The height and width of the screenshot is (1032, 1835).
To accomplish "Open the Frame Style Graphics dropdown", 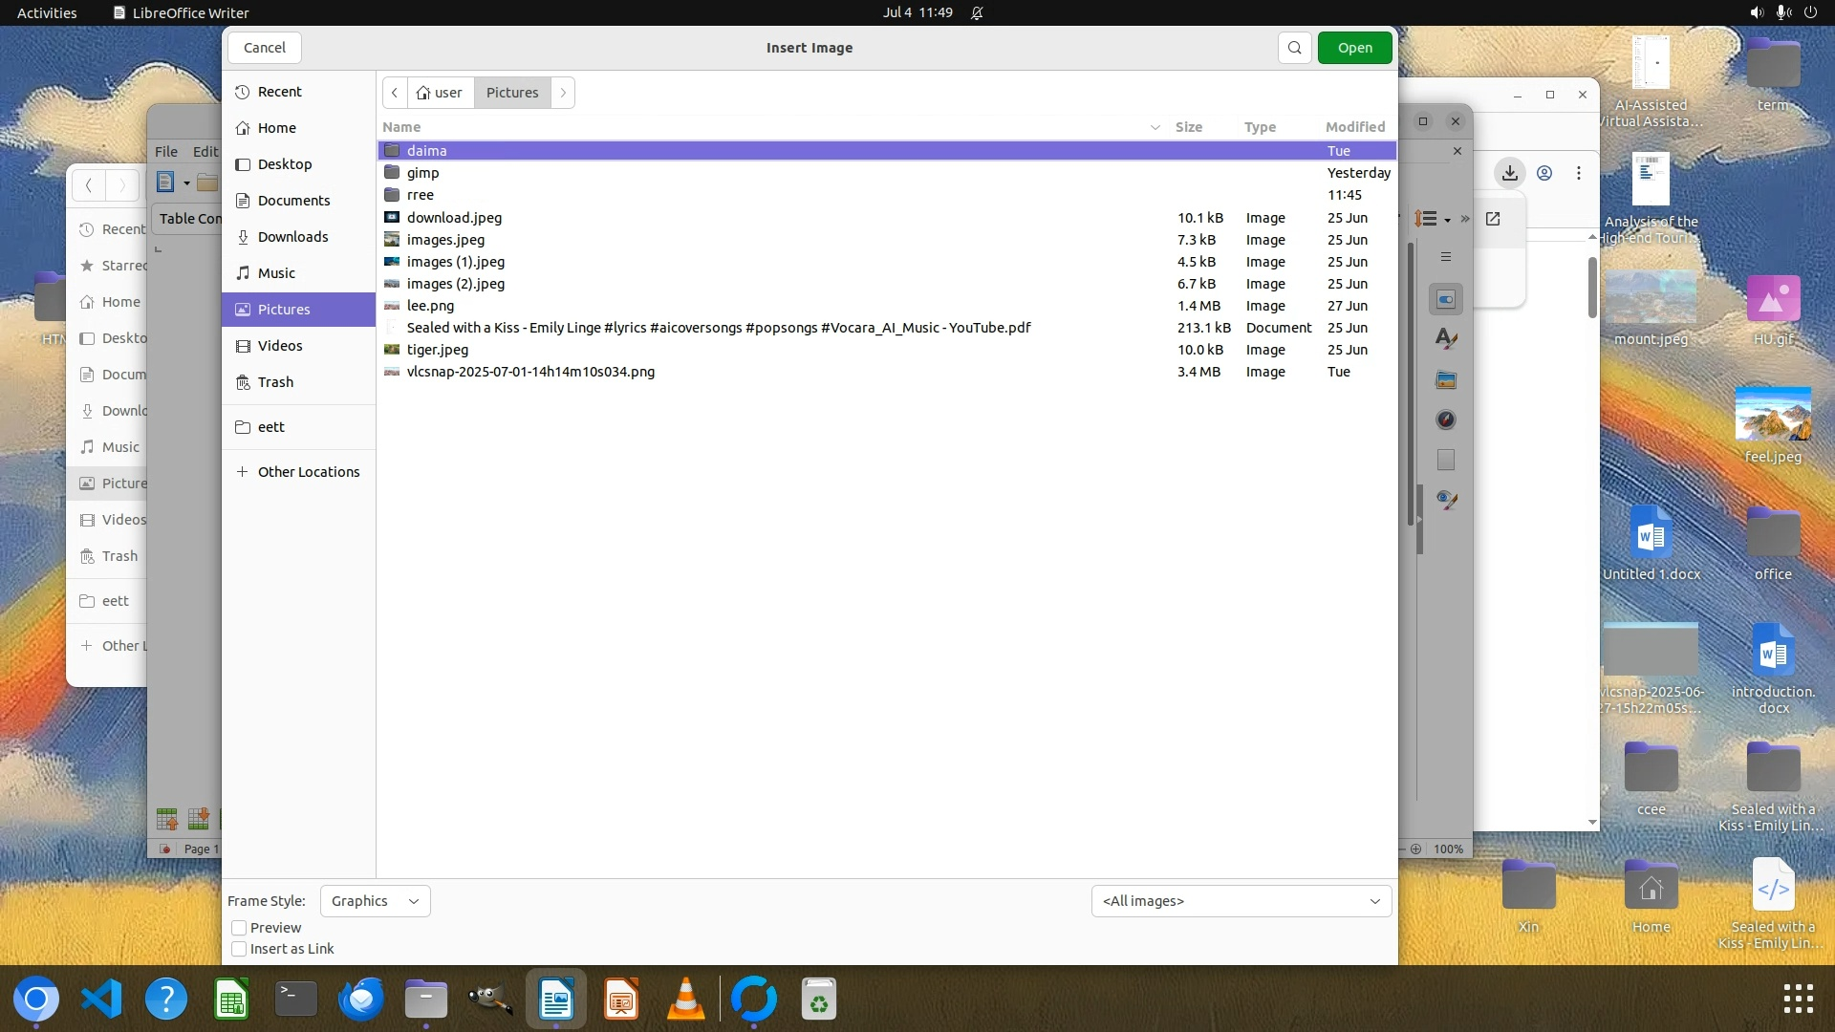I will click(x=375, y=901).
